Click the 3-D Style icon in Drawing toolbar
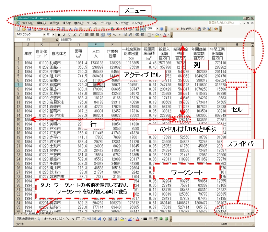The image size is (268, 232). point(166,219)
